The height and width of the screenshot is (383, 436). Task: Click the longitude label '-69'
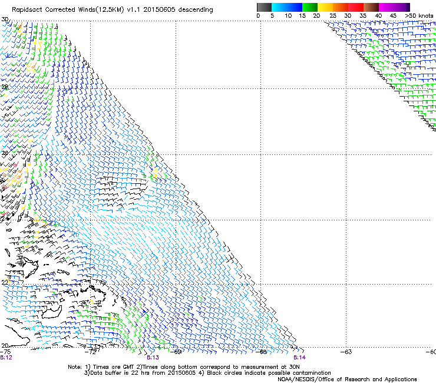click(x=176, y=352)
